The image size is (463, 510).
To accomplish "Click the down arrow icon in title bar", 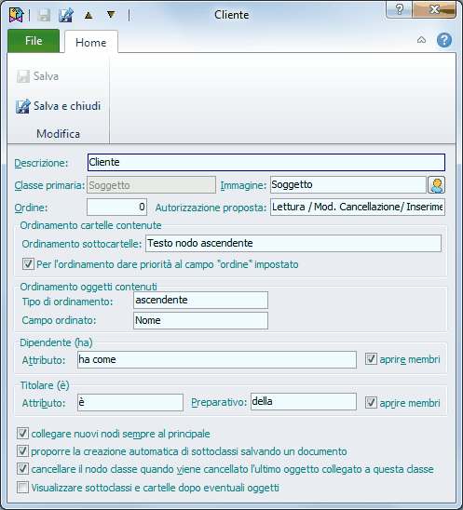I will point(111,15).
